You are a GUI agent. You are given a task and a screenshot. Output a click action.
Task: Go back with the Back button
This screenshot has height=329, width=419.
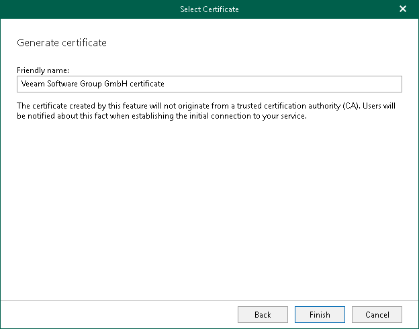[x=263, y=315]
